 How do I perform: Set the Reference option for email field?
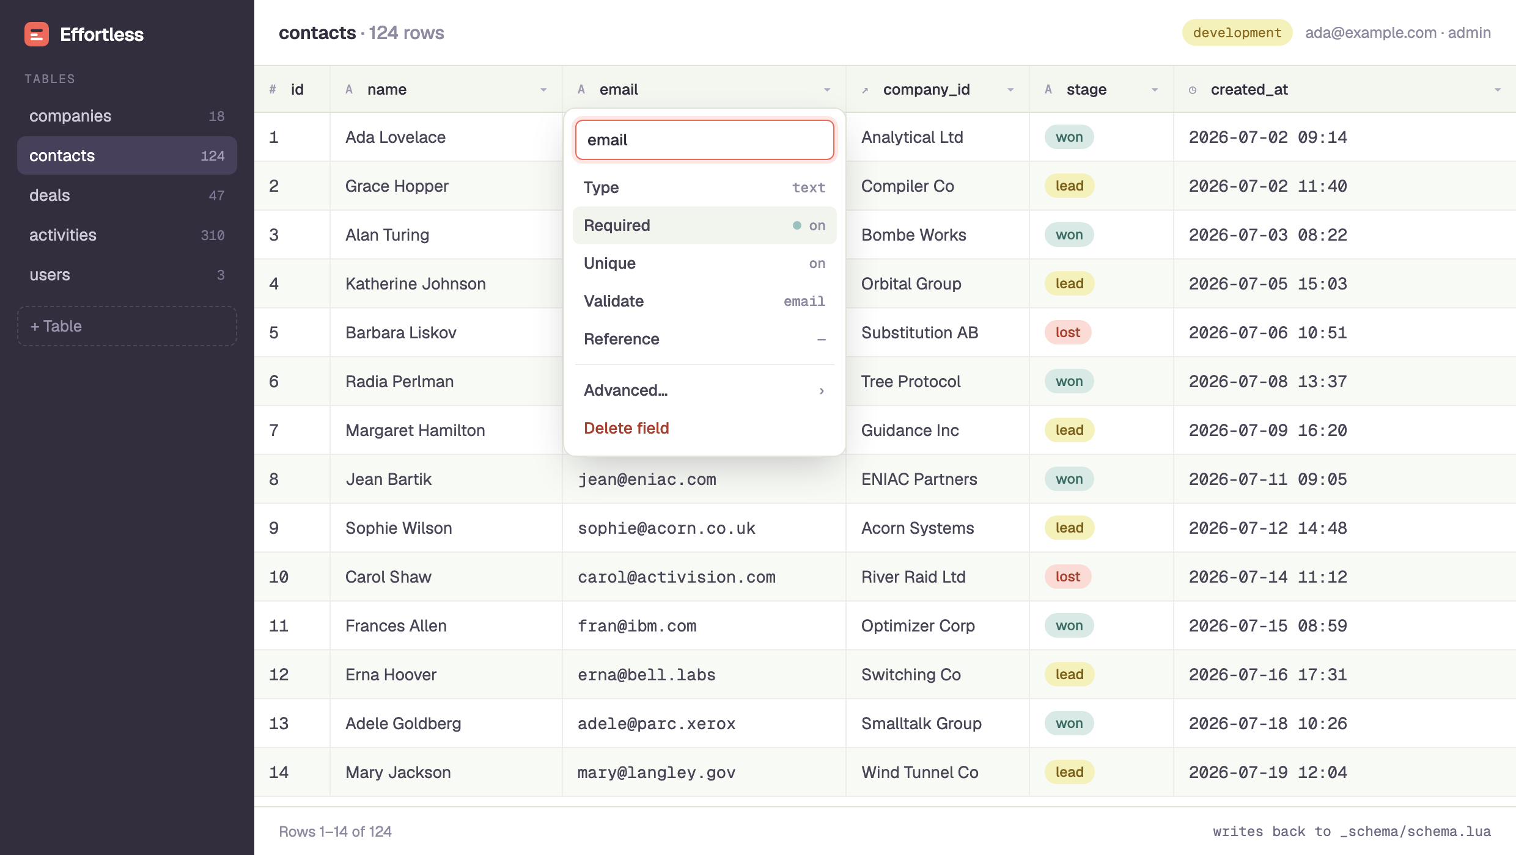[705, 339]
